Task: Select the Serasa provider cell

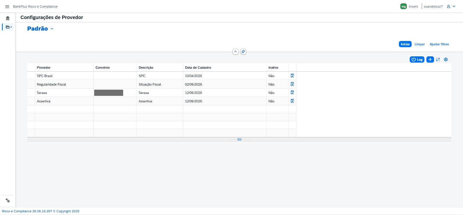Action: (x=64, y=93)
